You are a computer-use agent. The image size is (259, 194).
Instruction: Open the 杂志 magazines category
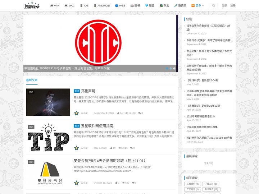(164, 6)
